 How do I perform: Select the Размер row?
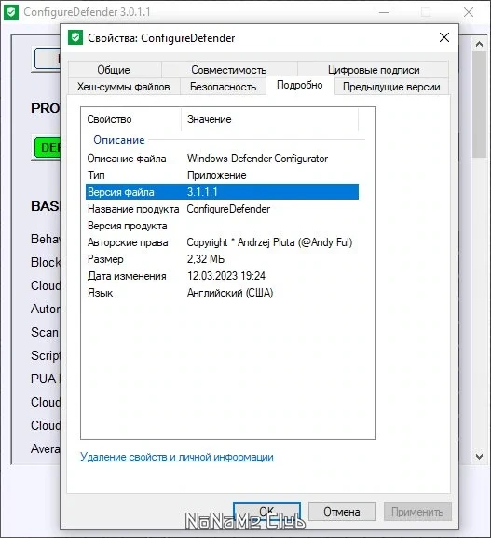[x=222, y=259]
